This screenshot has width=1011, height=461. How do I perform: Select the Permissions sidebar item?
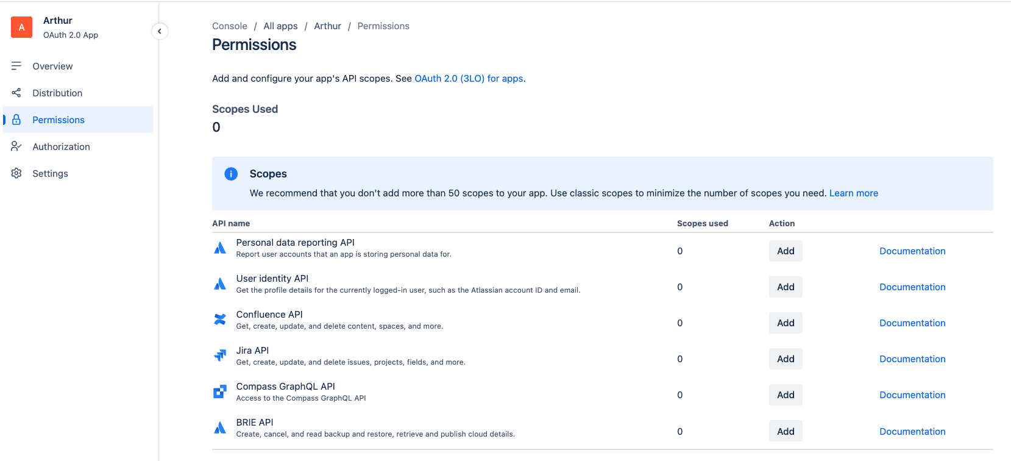[x=78, y=120]
